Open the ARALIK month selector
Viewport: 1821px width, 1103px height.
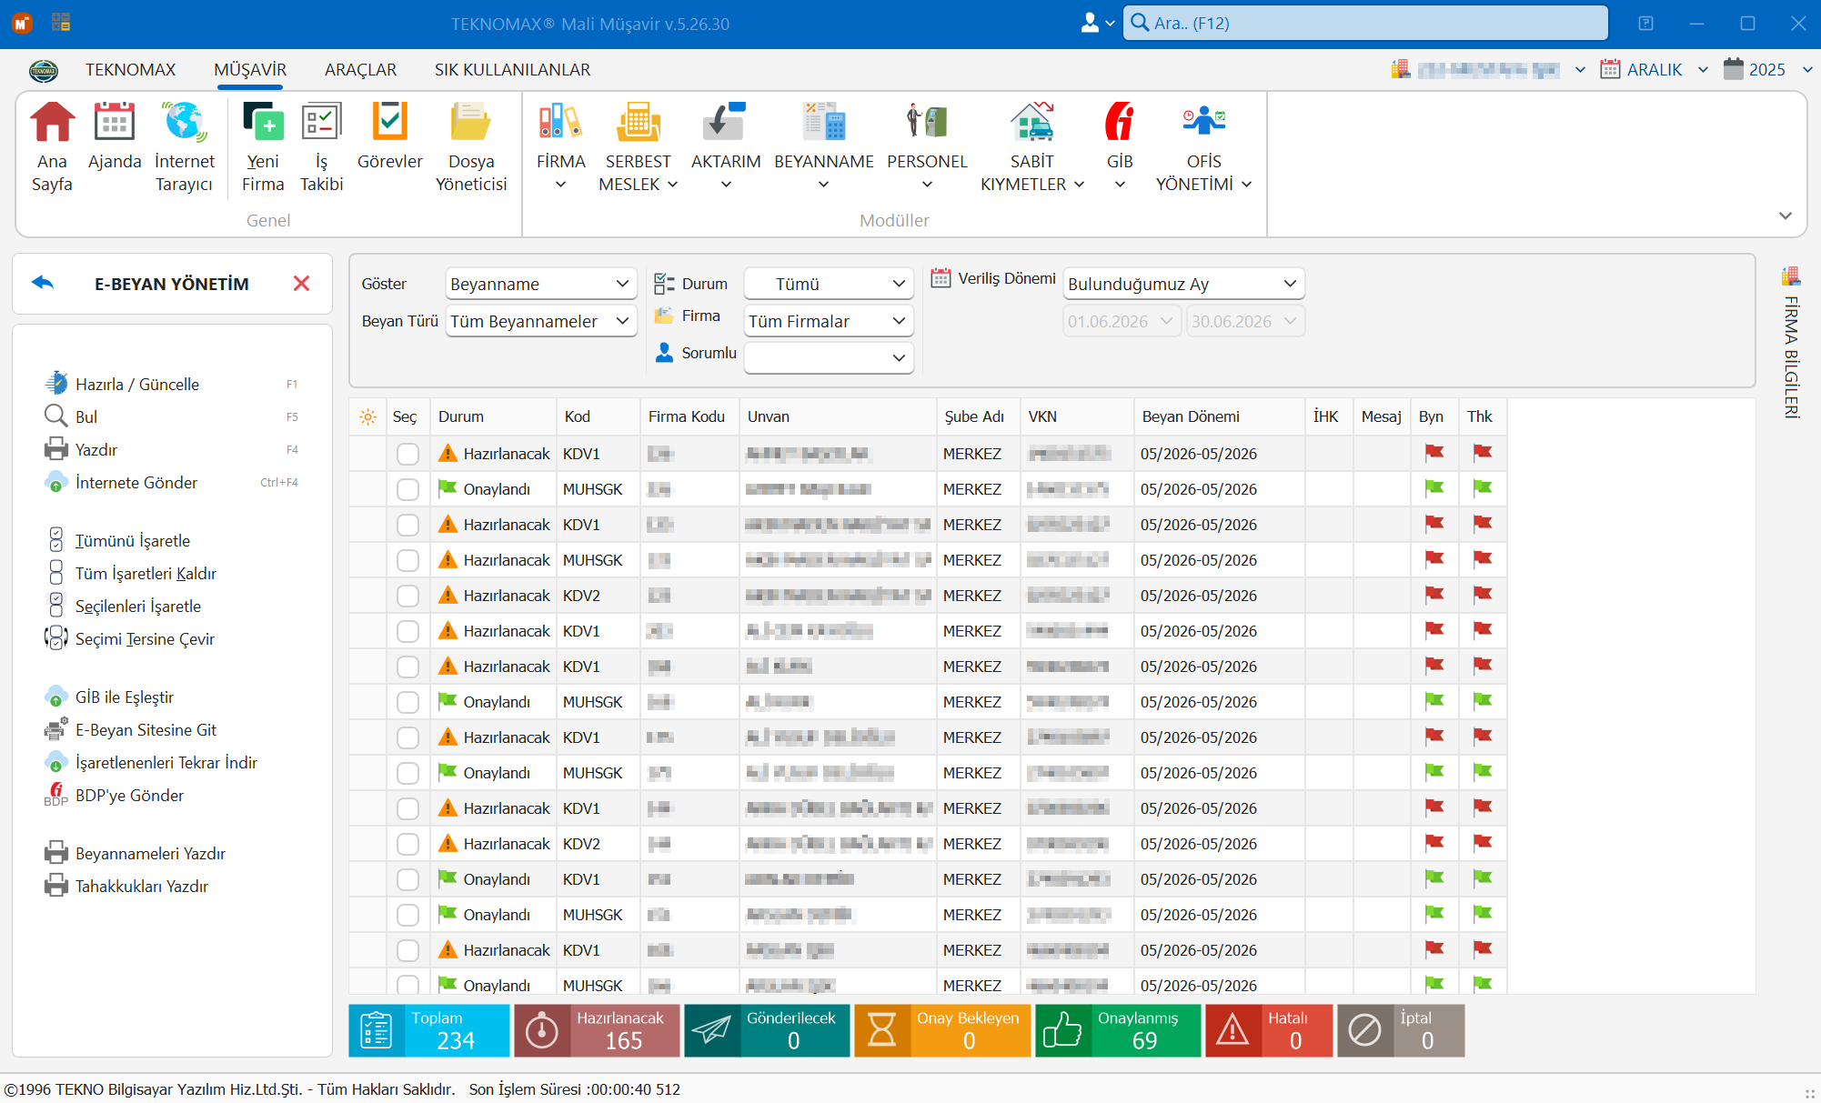(x=1655, y=69)
